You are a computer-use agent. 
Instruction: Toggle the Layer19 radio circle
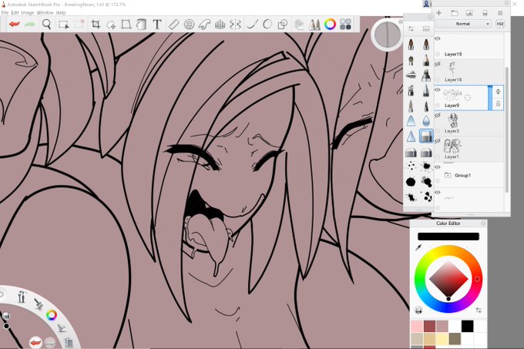coord(438,54)
